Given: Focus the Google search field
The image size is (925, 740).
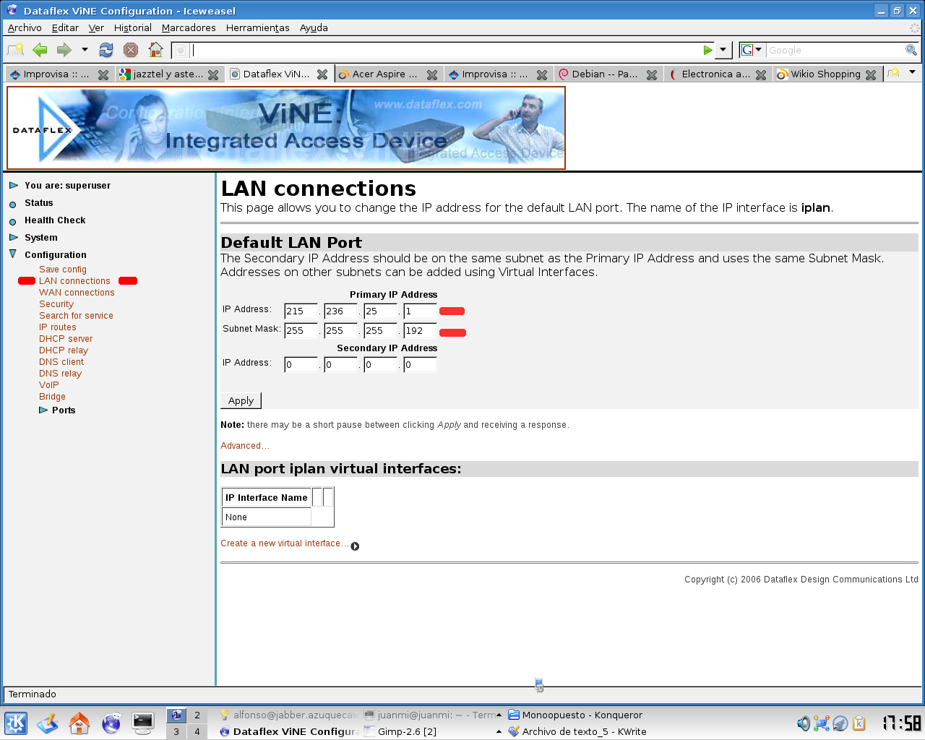Looking at the screenshot, I should [835, 50].
